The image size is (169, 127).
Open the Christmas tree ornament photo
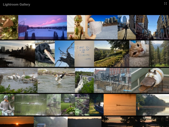click(9, 27)
